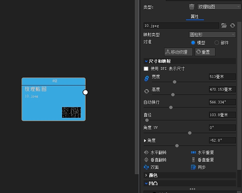Toggle 双面 option label
This screenshot has height=193, width=242.
click(154, 167)
